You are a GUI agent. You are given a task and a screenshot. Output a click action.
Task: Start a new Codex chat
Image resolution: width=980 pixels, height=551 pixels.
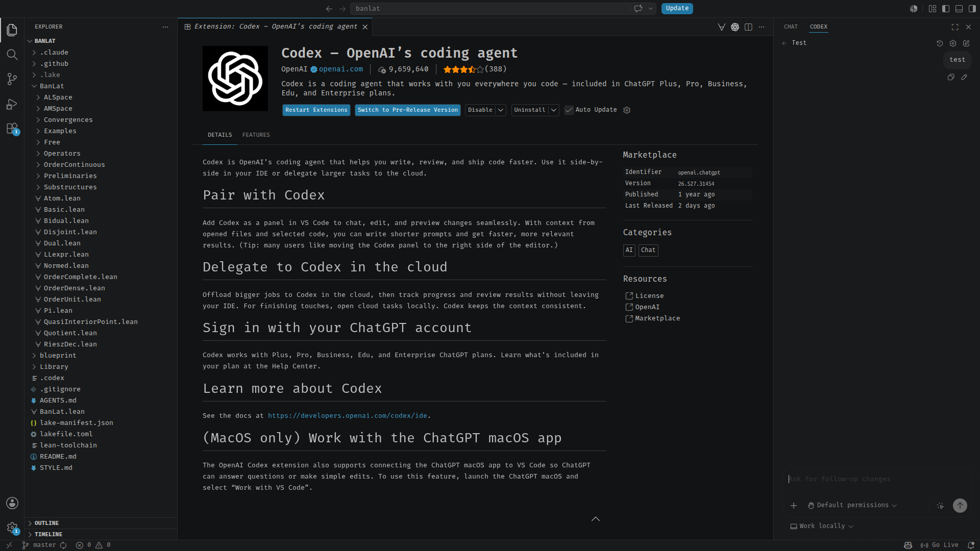tap(966, 43)
